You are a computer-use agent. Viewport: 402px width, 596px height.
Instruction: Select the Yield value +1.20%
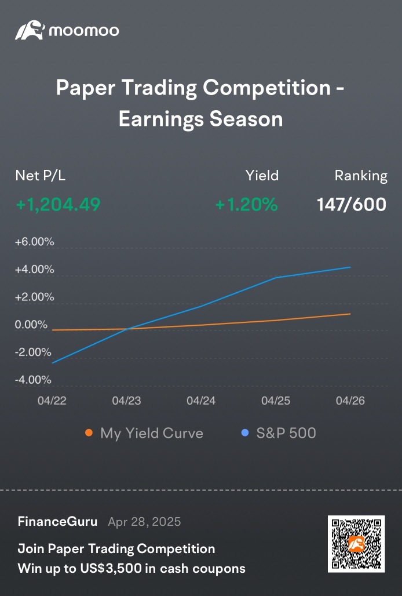247,205
